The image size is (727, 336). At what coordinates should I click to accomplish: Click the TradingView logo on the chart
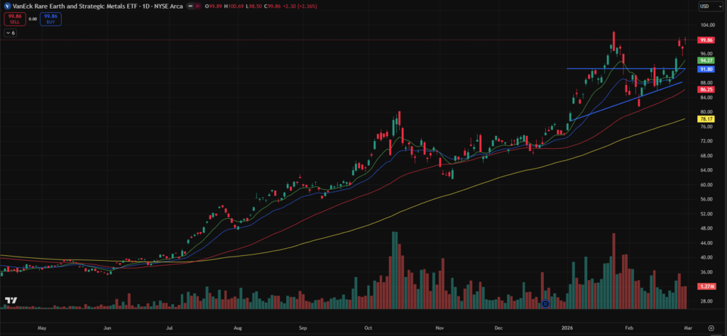pos(10,301)
